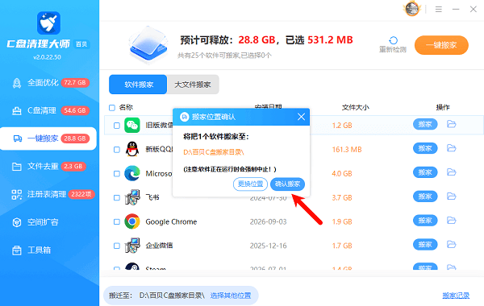Open folder icon for the 3.7 GB row

[x=451, y=196]
